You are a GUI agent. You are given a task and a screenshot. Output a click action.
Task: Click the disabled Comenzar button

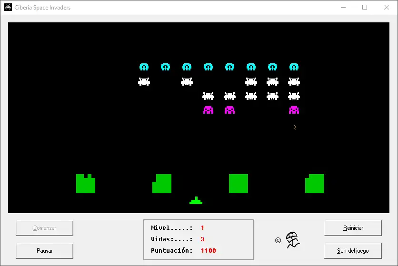[x=45, y=228]
